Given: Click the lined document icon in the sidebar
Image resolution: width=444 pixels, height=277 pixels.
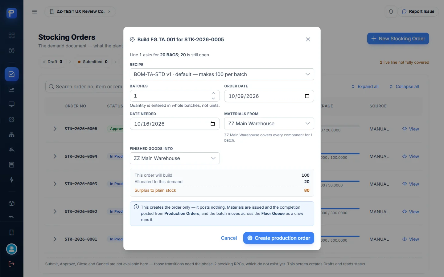Looking at the screenshot, I should coord(12,165).
